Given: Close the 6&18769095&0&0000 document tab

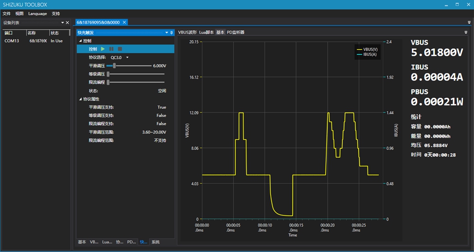Looking at the screenshot, I should 124,22.
